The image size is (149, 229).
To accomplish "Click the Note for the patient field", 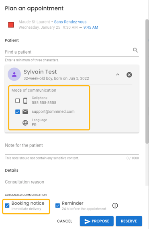I will (x=72, y=148).
